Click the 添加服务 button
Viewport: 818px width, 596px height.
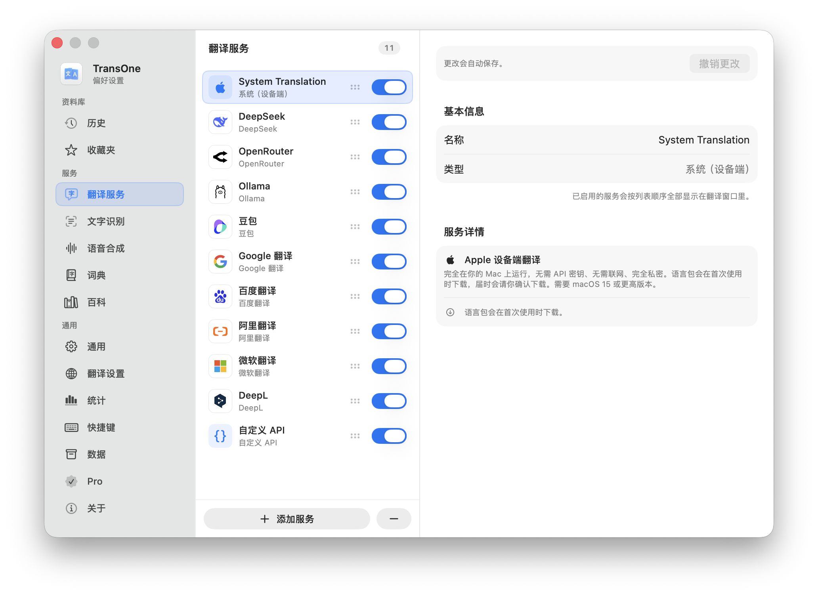coord(287,519)
